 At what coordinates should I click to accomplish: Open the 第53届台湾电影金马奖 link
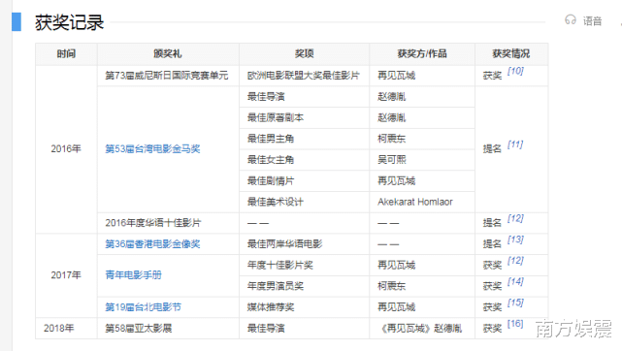(x=152, y=149)
